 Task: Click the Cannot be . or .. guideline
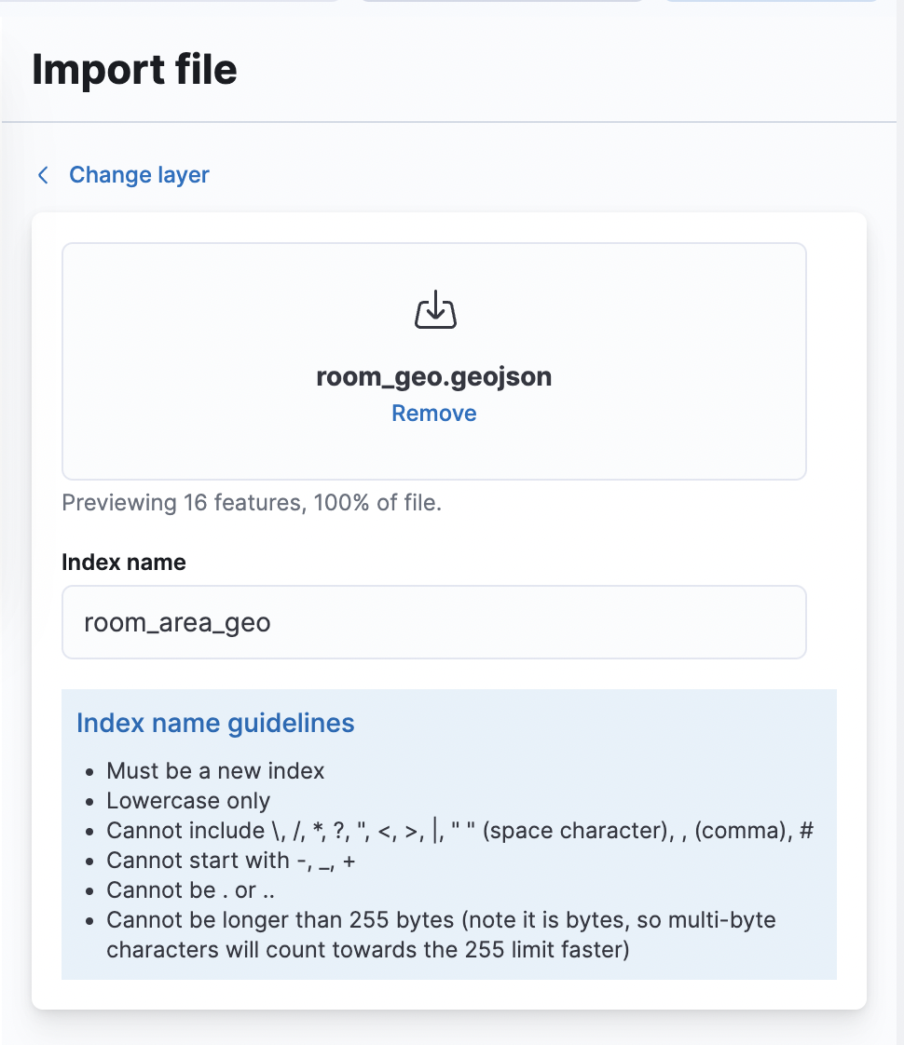pos(191,890)
